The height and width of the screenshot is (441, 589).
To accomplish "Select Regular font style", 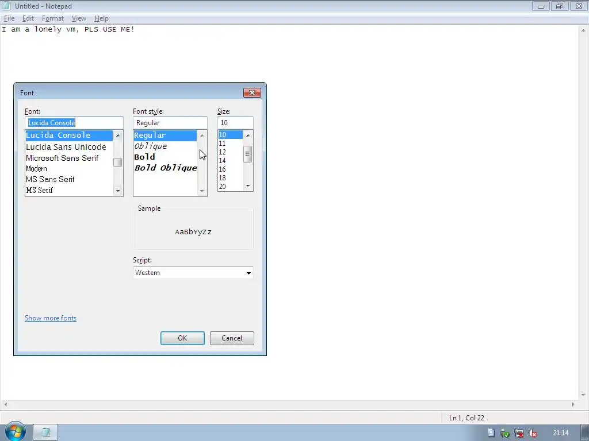I will pos(165,136).
